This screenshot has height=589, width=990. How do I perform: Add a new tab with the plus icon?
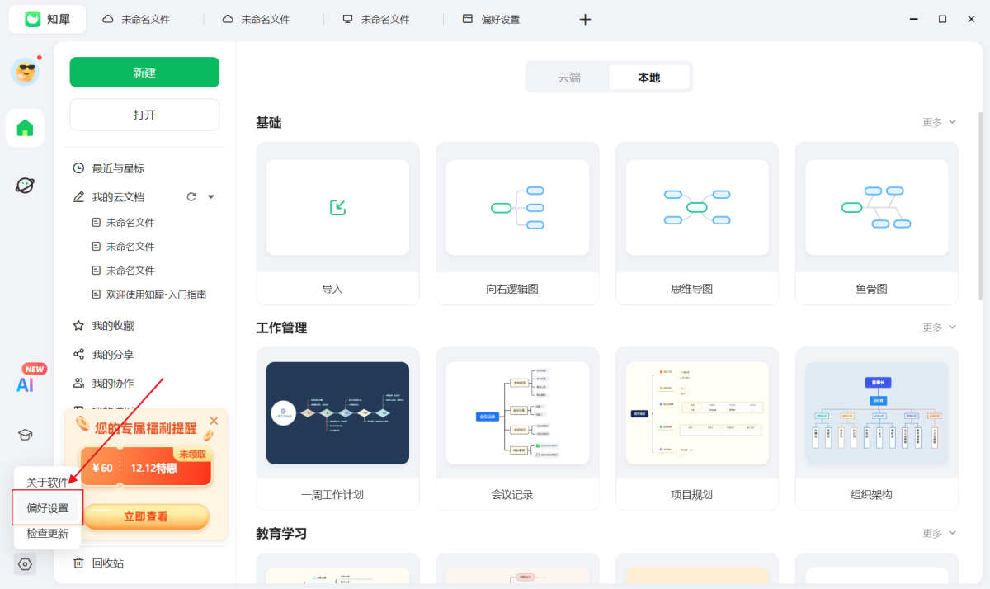click(x=585, y=19)
